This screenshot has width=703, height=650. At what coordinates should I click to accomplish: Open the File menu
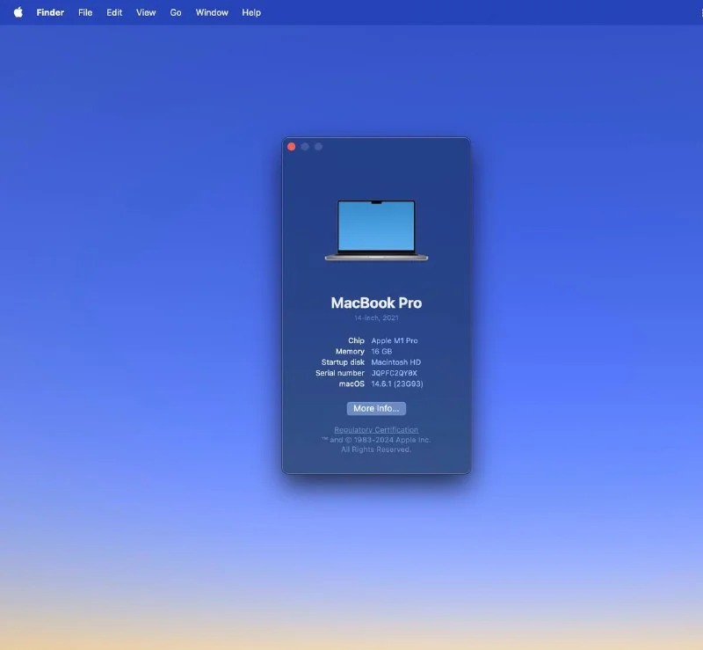[x=85, y=12]
